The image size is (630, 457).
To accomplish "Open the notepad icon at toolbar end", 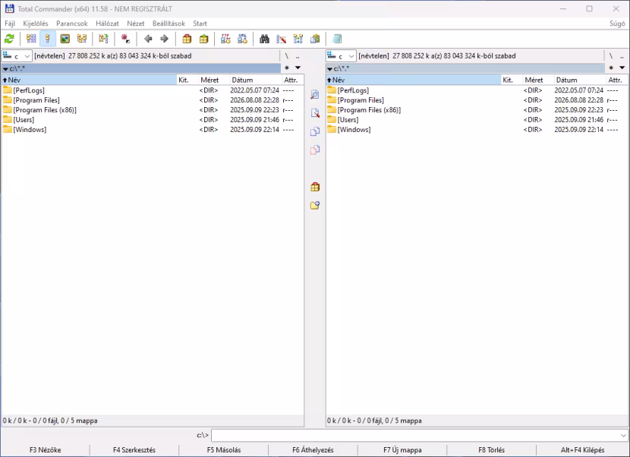I will 337,39.
